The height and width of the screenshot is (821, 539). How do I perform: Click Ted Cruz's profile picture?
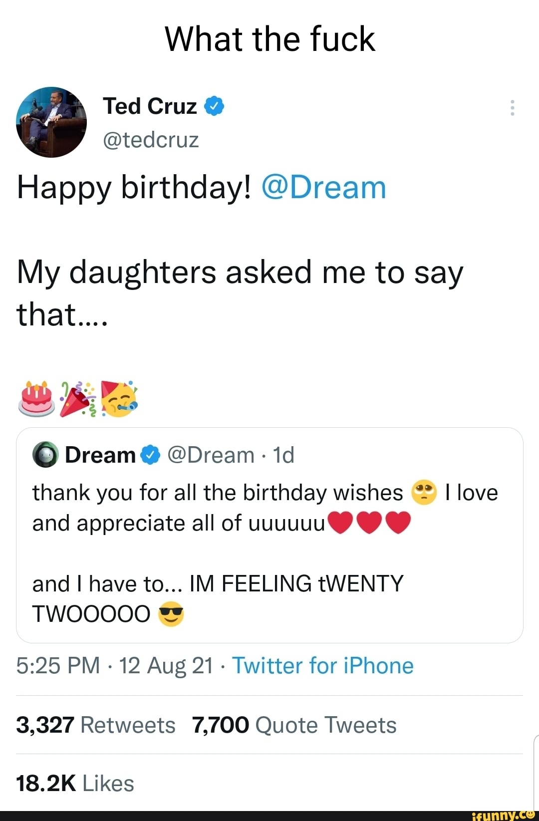pyautogui.click(x=51, y=122)
